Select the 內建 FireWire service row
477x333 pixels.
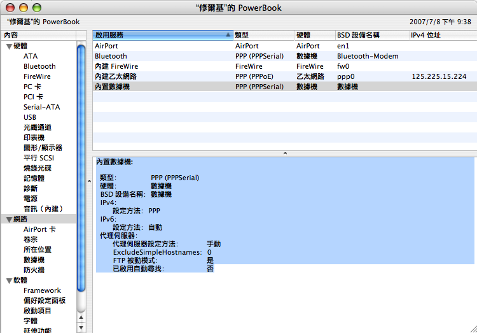pyautogui.click(x=285, y=66)
